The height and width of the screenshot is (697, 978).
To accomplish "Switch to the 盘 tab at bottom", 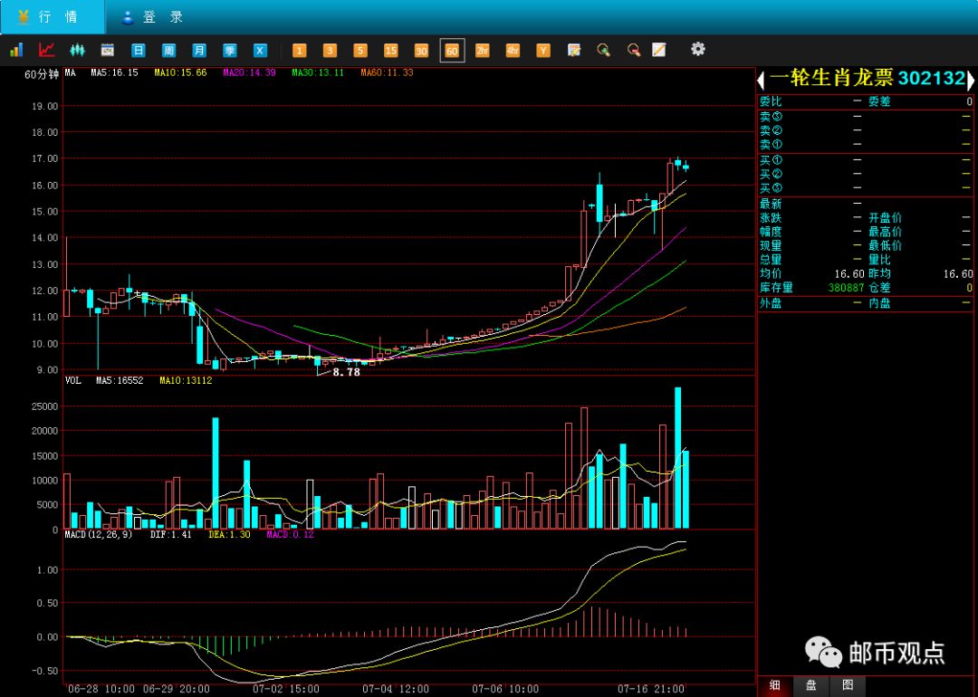I will (x=810, y=686).
